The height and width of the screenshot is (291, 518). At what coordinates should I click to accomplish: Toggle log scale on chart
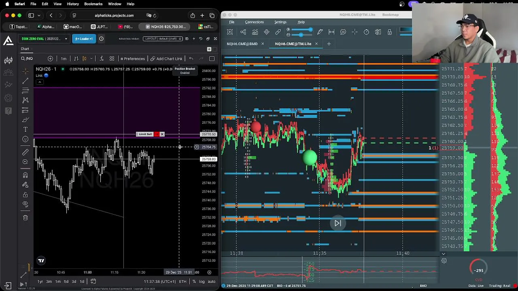(x=202, y=281)
